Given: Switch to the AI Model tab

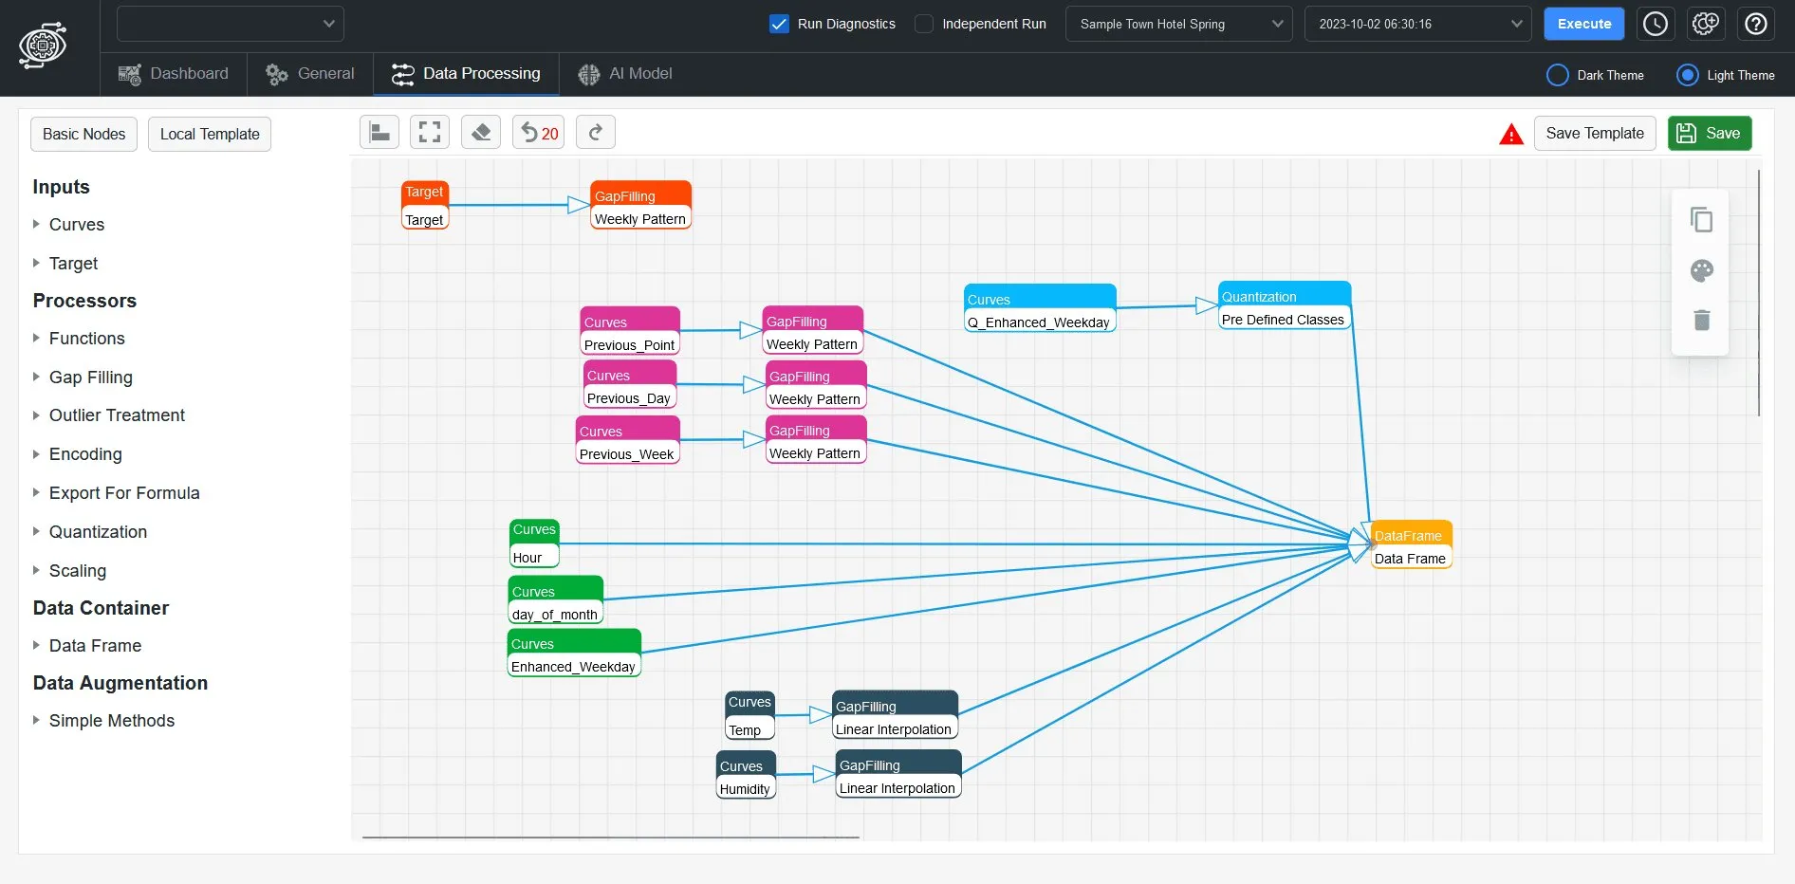Looking at the screenshot, I should (625, 74).
